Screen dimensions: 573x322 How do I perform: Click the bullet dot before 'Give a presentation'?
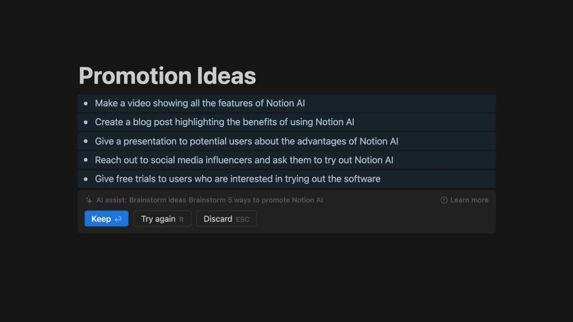coord(86,141)
